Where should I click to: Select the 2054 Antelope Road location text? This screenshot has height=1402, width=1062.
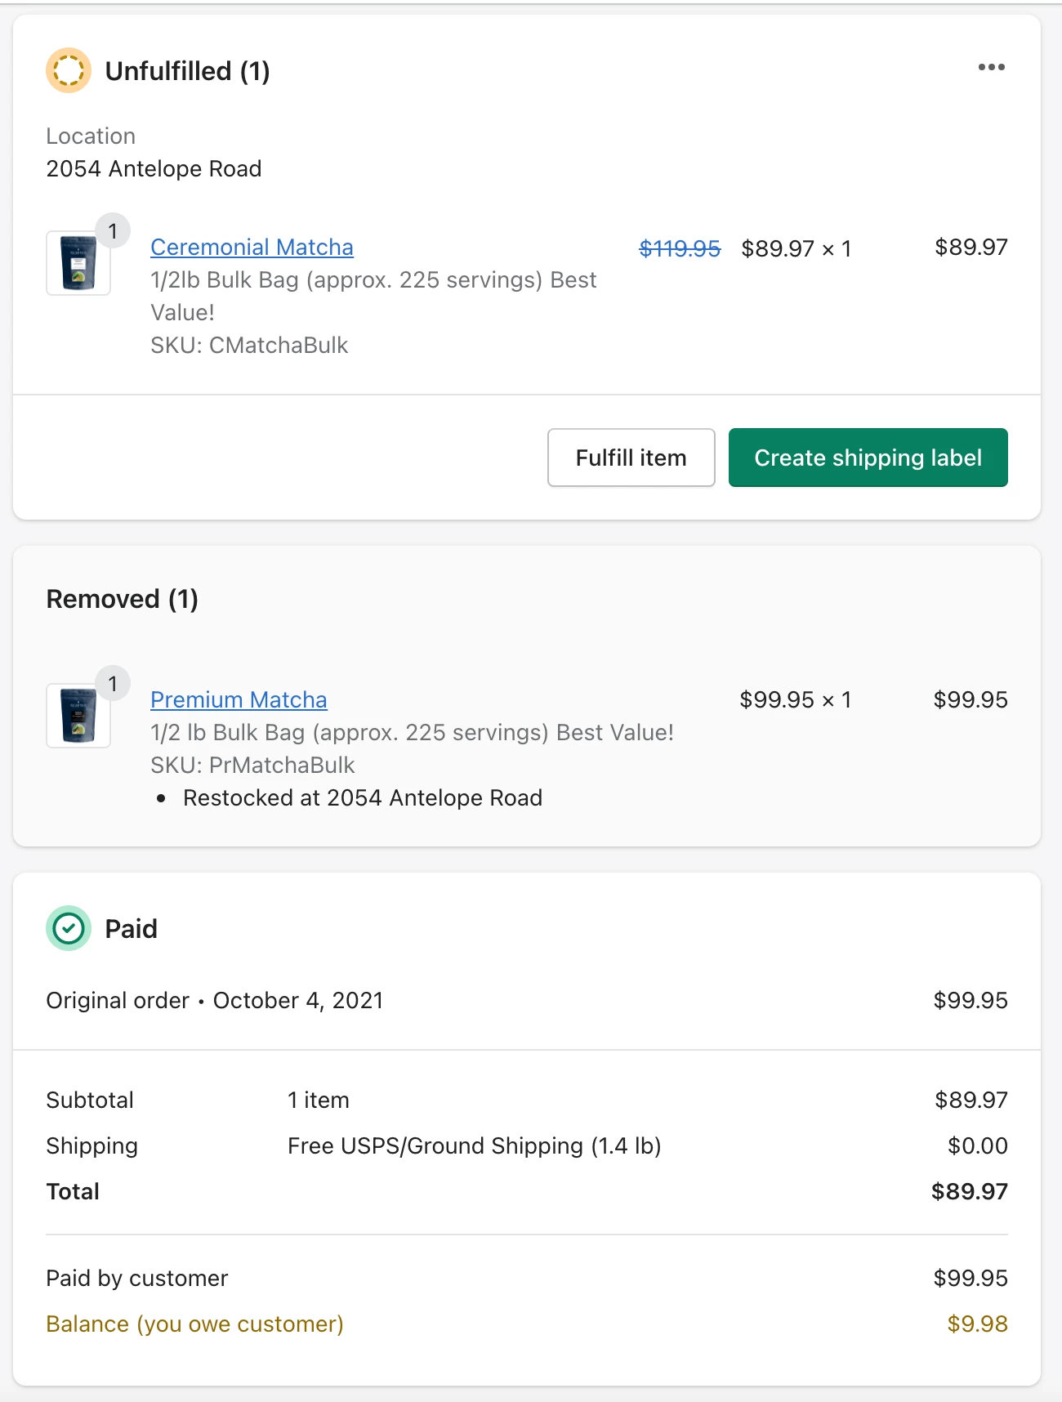(x=154, y=168)
